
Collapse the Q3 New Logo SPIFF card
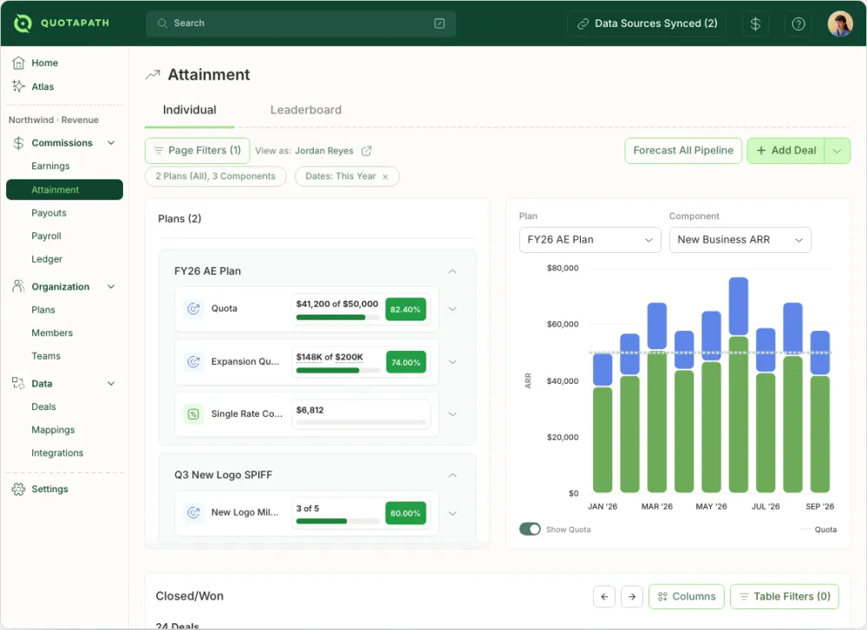click(x=453, y=475)
